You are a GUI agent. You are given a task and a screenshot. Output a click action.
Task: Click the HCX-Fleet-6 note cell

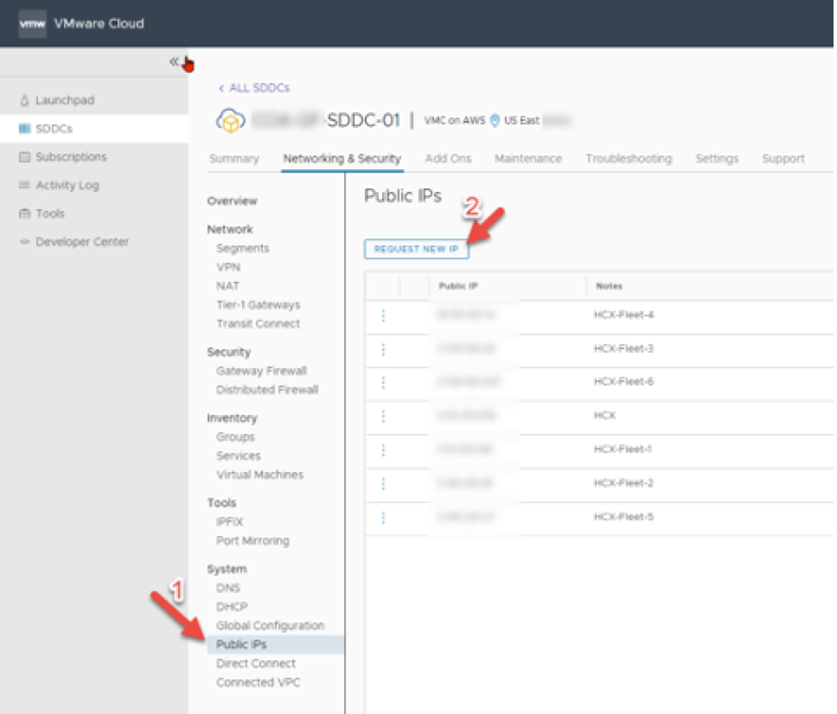pyautogui.click(x=623, y=381)
